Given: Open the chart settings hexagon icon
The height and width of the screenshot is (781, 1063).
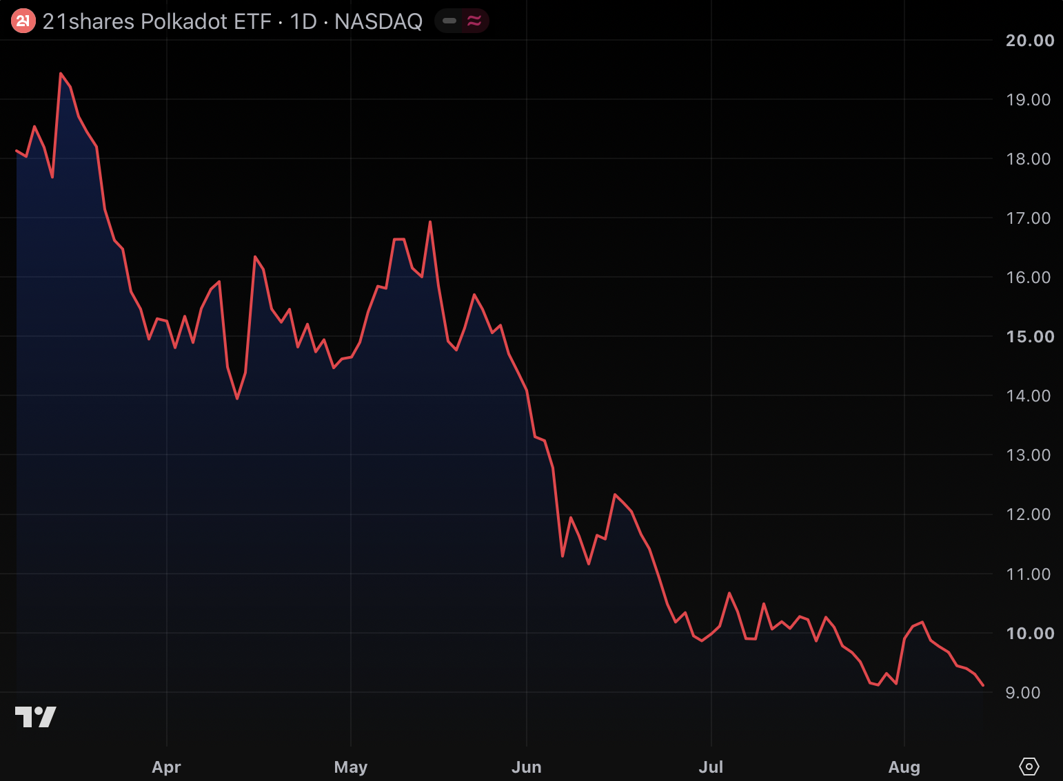Looking at the screenshot, I should (1029, 766).
